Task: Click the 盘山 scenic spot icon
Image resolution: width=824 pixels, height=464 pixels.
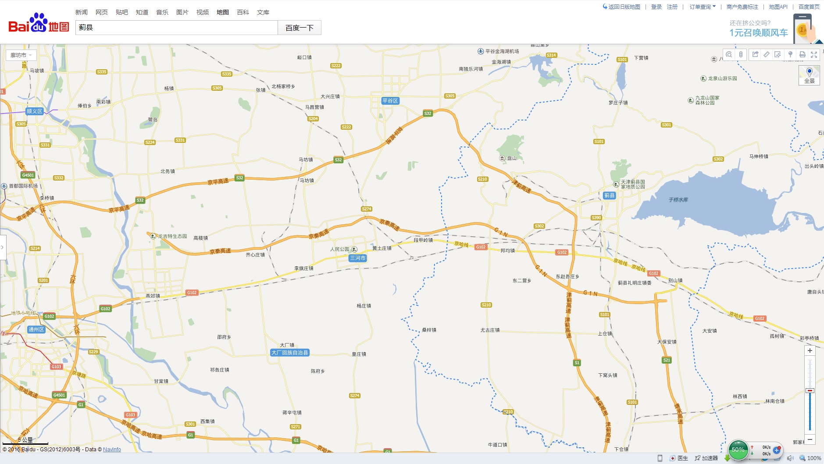Action: click(502, 158)
